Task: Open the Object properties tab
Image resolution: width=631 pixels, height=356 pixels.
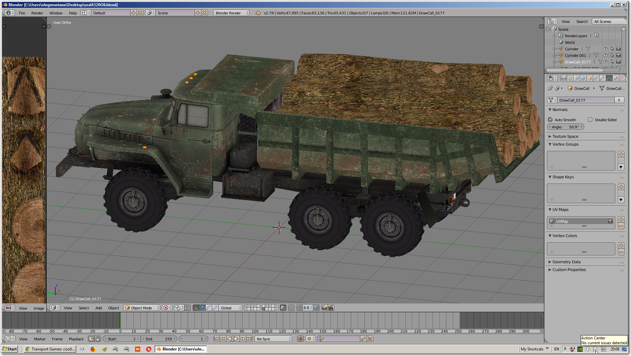Action: (x=590, y=78)
